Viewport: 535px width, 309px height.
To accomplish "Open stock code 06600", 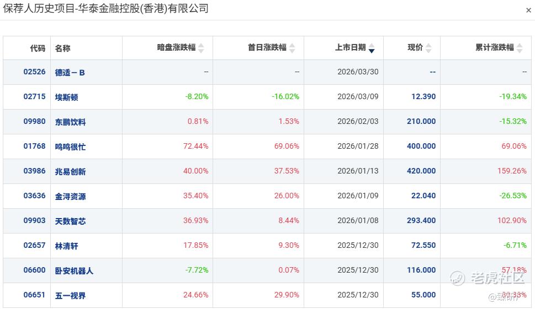I will 34,270.
